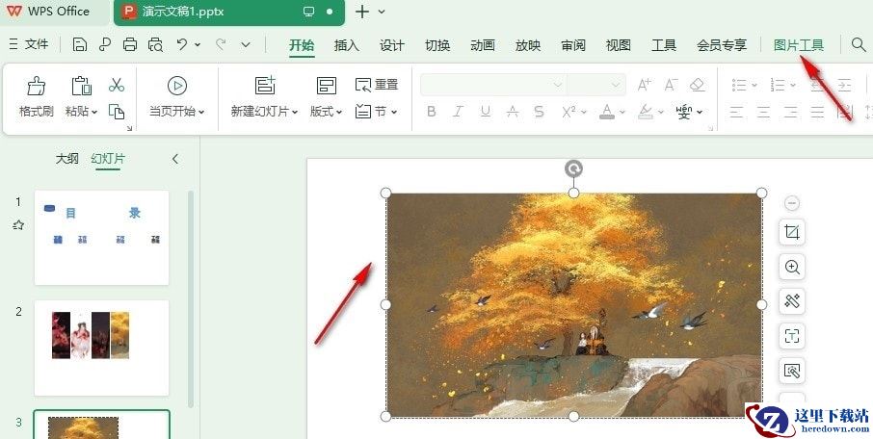Start slideshow from current slide icon
Viewport: 873px width, 439px height.
pos(177,86)
